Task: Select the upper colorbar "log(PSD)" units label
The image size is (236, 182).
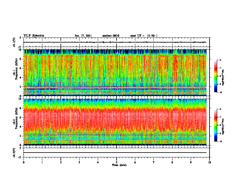Action: coord(223,78)
